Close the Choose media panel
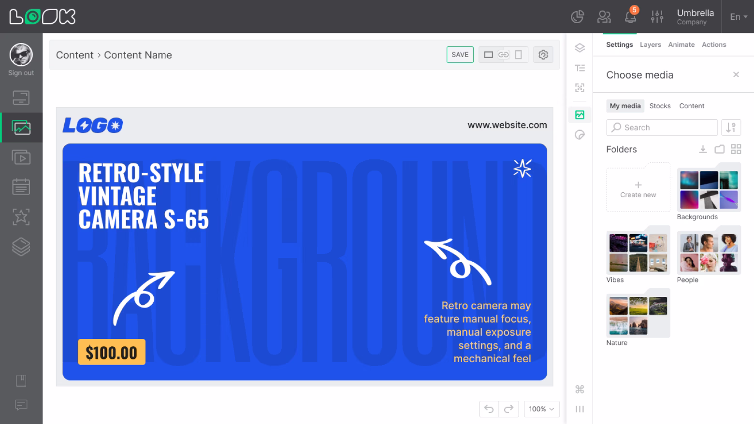Screen dimensions: 754x424 736,75
